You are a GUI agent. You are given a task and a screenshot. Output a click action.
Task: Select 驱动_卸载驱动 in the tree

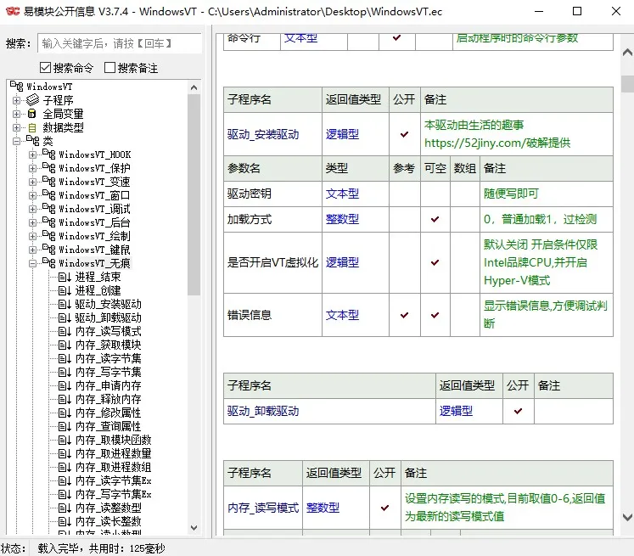[x=108, y=317]
